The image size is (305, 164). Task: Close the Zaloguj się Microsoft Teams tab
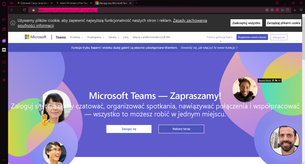pos(130,3)
